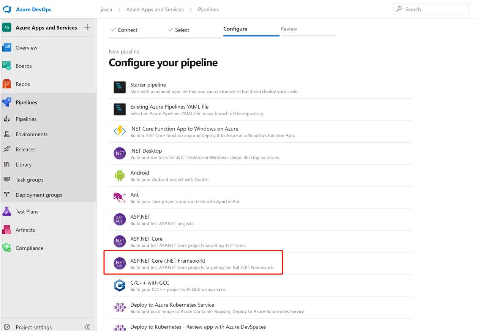The height and width of the screenshot is (331, 477).
Task: Select the ASP.NET template title
Action: pos(140,217)
